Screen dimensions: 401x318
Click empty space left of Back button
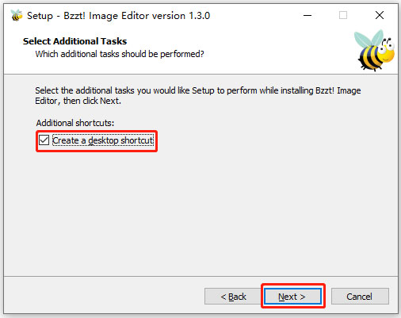[x=105, y=296]
